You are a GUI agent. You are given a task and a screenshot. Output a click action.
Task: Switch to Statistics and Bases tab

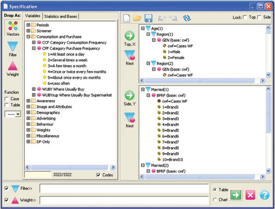60,16
